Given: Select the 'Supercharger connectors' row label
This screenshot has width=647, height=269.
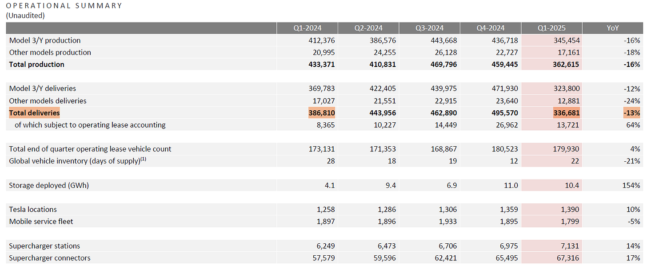Looking at the screenshot, I should pos(50,258).
